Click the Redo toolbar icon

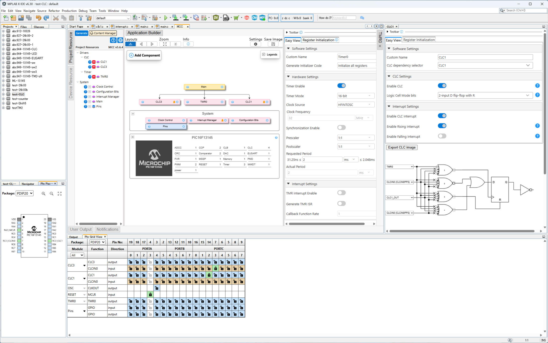[x=46, y=18]
